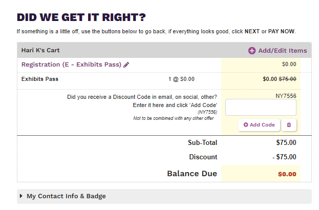This screenshot has width=319, height=210.
Task: Click the plus icon inside Add Code button
Action: (x=246, y=124)
